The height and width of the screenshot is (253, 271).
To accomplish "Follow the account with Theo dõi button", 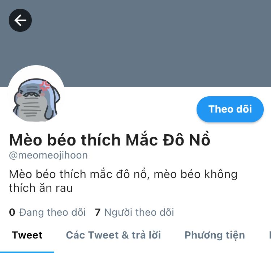I will coord(230,109).
